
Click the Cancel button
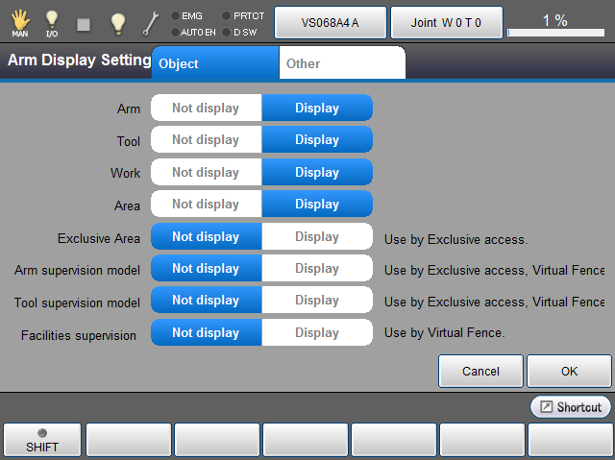480,371
